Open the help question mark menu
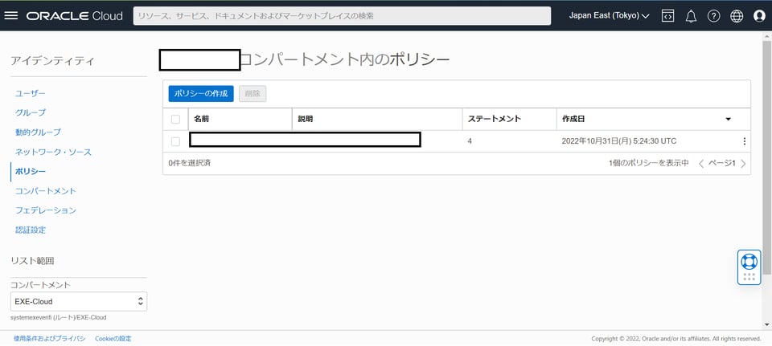The width and height of the screenshot is (772, 346). pyautogui.click(x=713, y=16)
